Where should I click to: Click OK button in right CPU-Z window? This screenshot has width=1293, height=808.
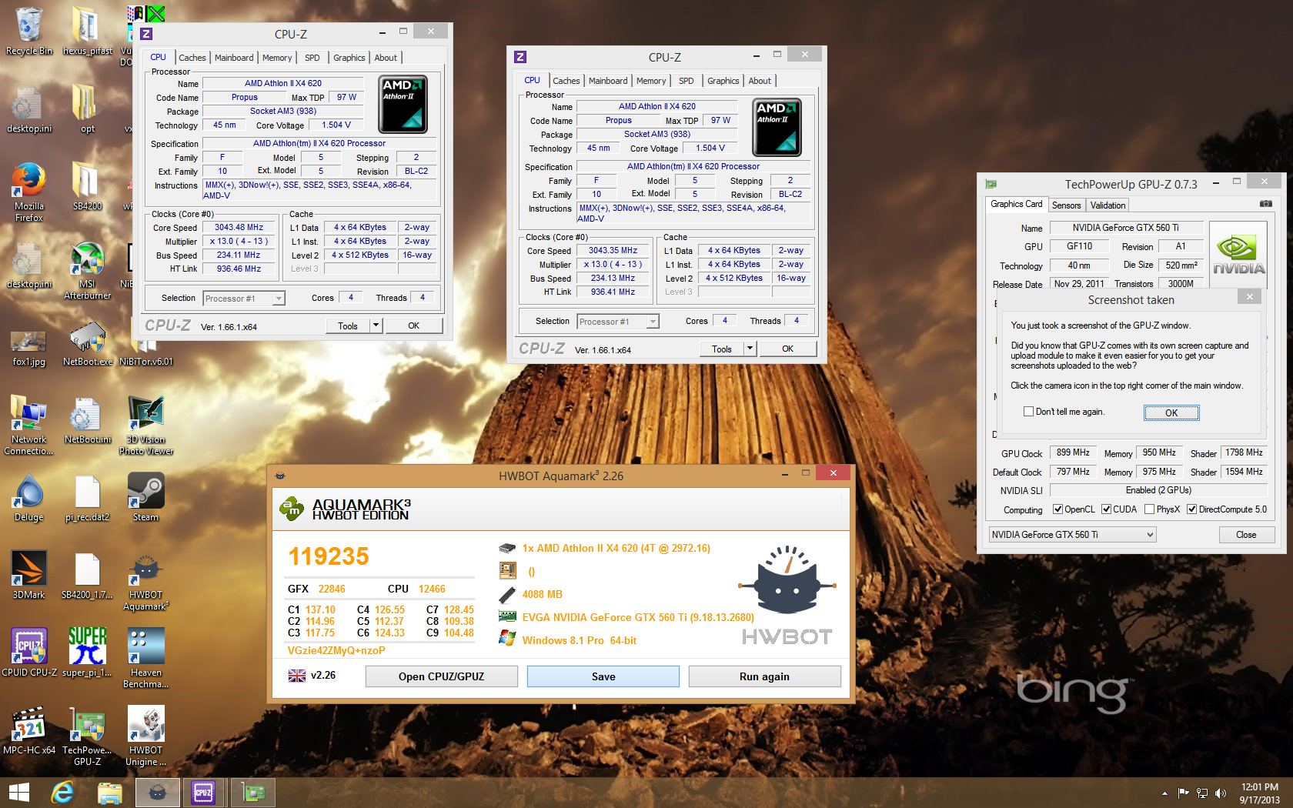click(x=787, y=349)
